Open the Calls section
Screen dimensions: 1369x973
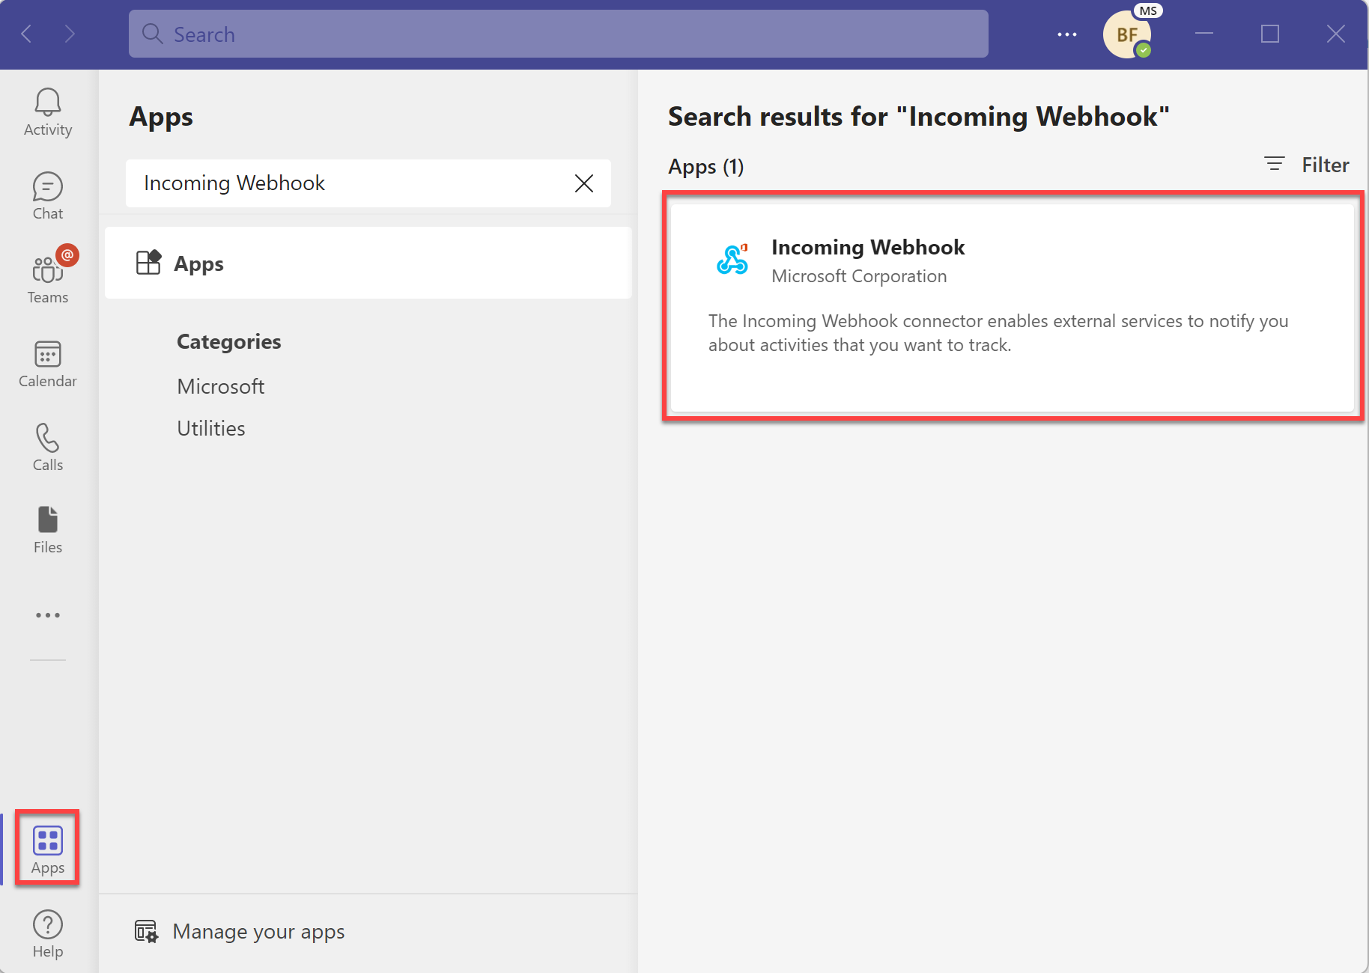tap(47, 448)
